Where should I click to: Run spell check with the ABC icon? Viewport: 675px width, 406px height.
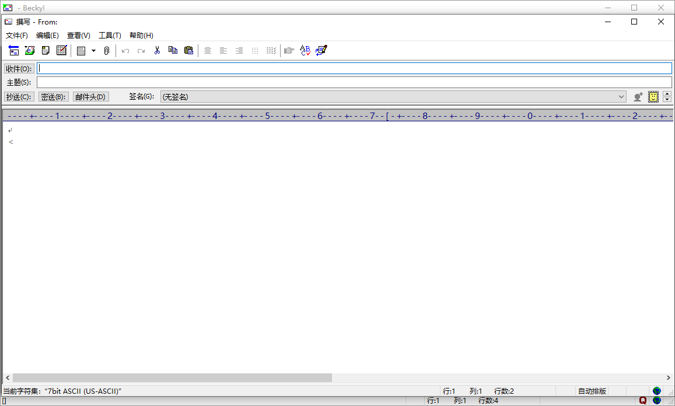305,50
